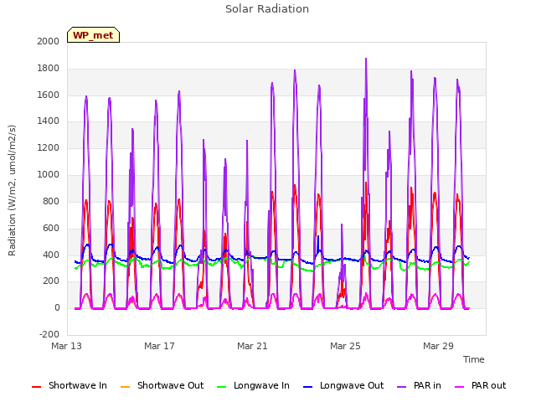Click the 1400 y-axis tick label
This screenshot has height=402, width=536.
pyautogui.click(x=49, y=121)
